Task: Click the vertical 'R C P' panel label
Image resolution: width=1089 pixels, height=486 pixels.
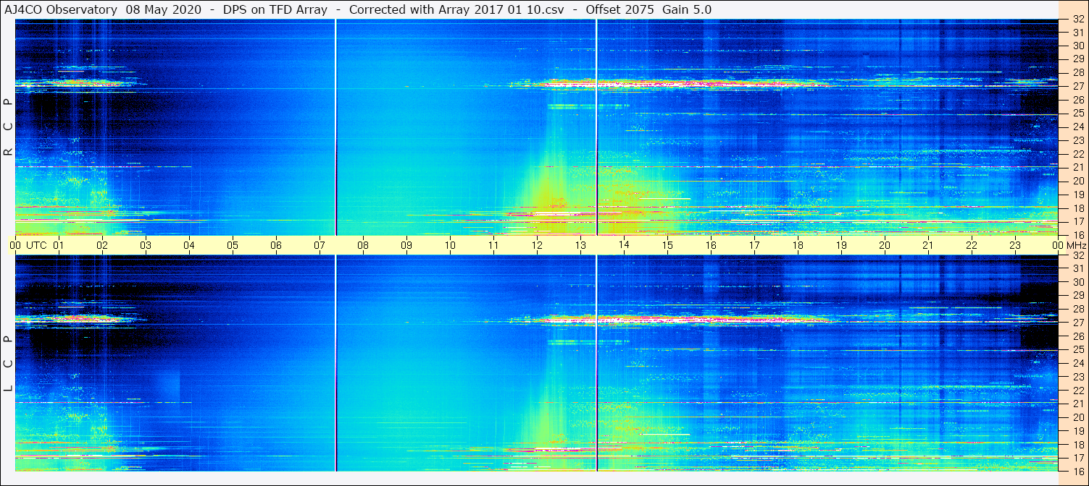Action: coord(8,127)
